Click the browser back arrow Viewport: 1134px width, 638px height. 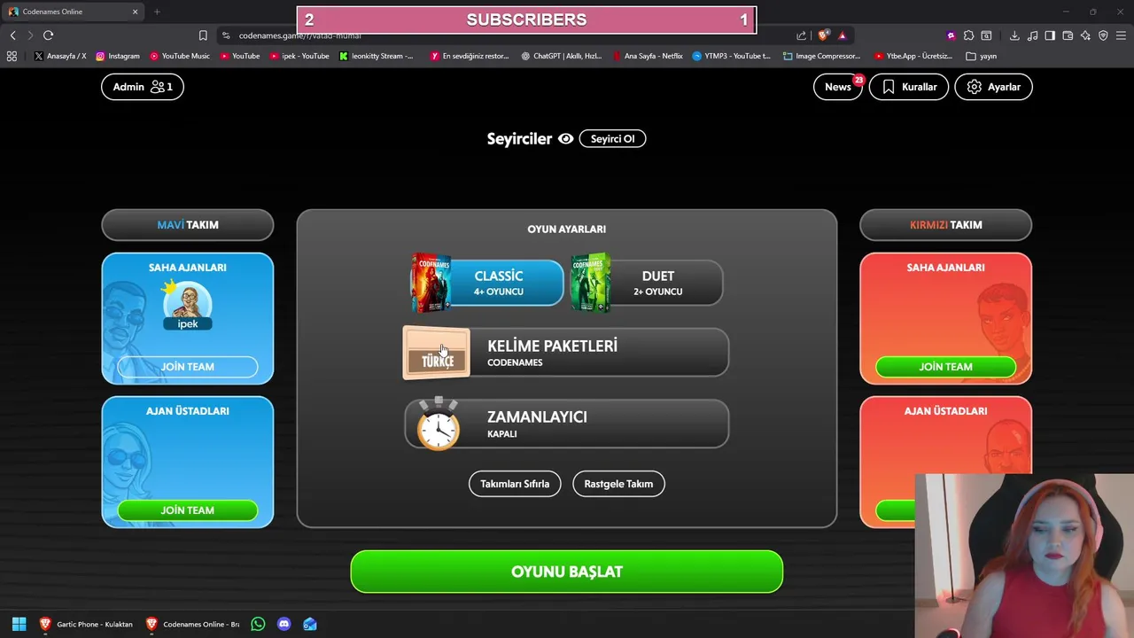13,35
